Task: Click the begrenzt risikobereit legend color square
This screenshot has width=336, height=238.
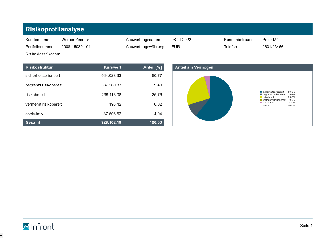Action: (261, 94)
